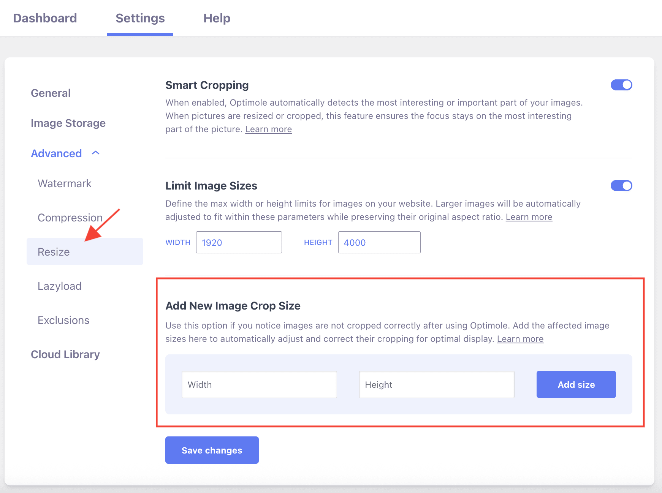Collapse the Advanced section chevron

(96, 153)
